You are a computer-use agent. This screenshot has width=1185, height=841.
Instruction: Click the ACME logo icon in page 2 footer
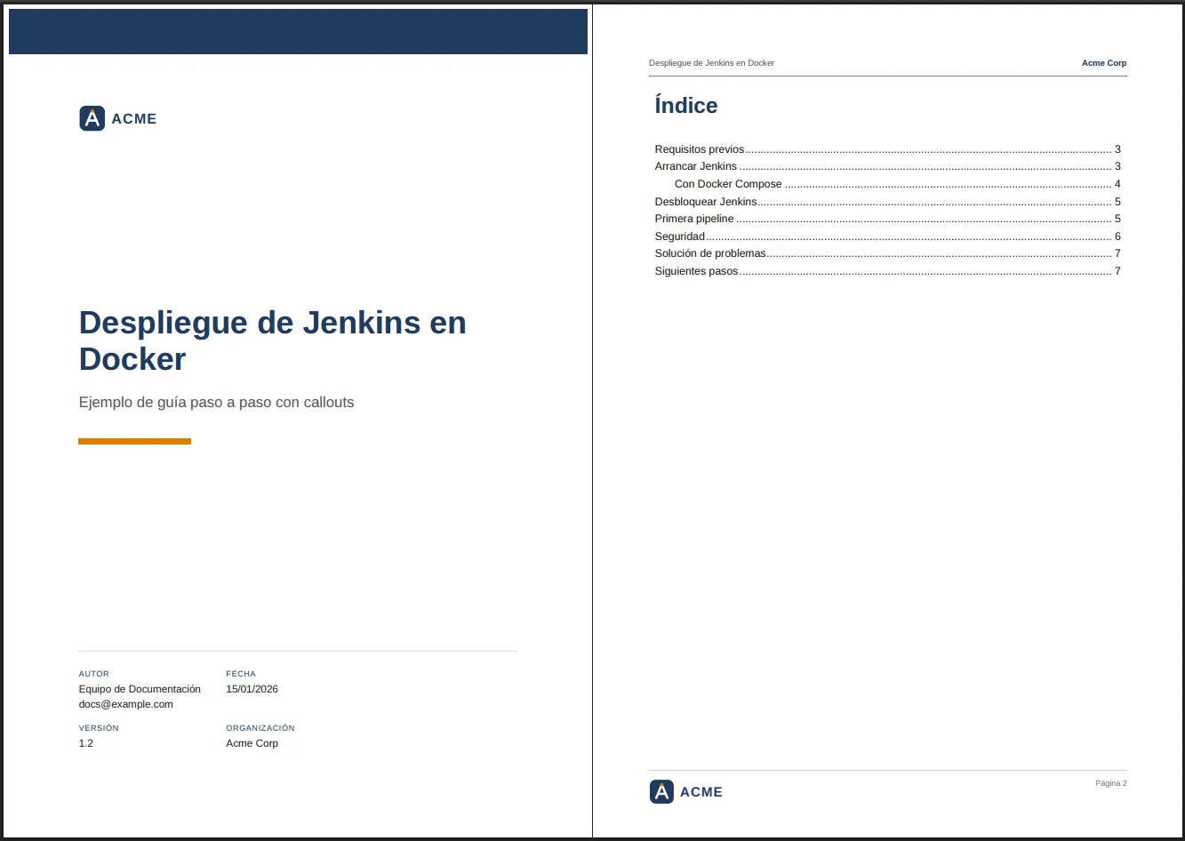(661, 791)
